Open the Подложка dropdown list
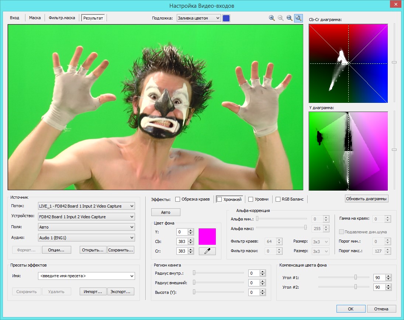Viewport: 404px width, 320px height. 198,18
